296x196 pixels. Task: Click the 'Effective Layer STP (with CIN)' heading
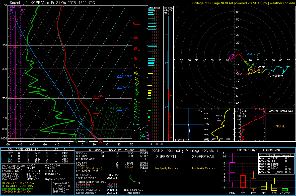click(259, 150)
